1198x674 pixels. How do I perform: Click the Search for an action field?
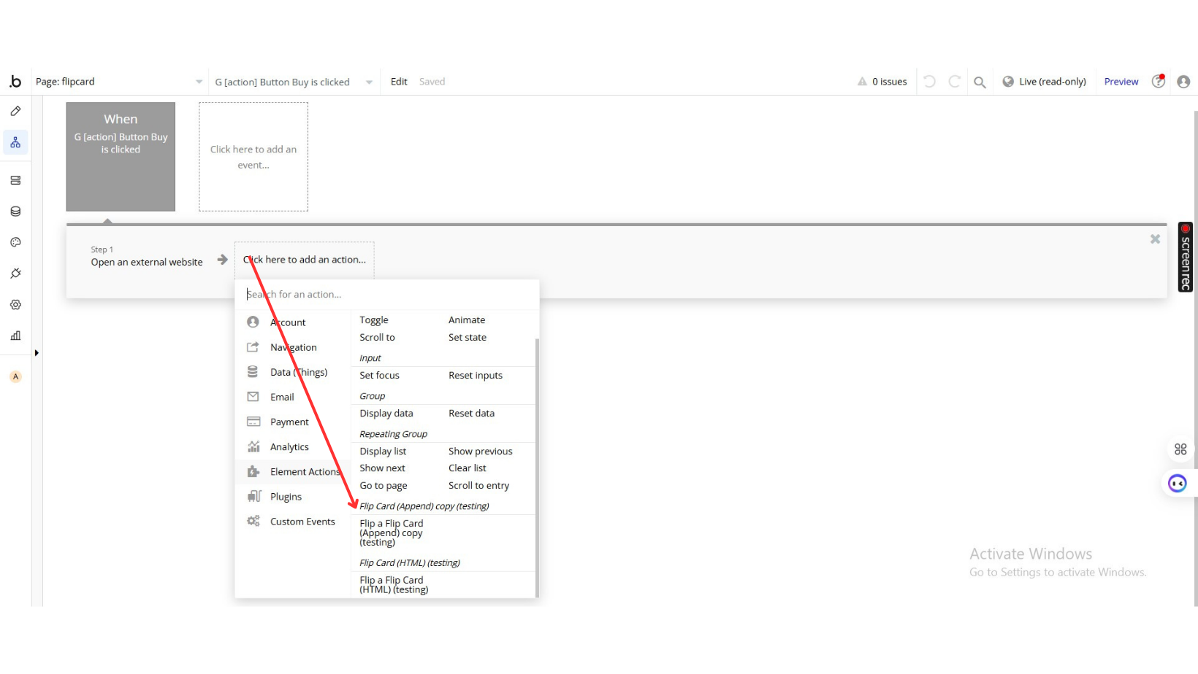tap(387, 295)
